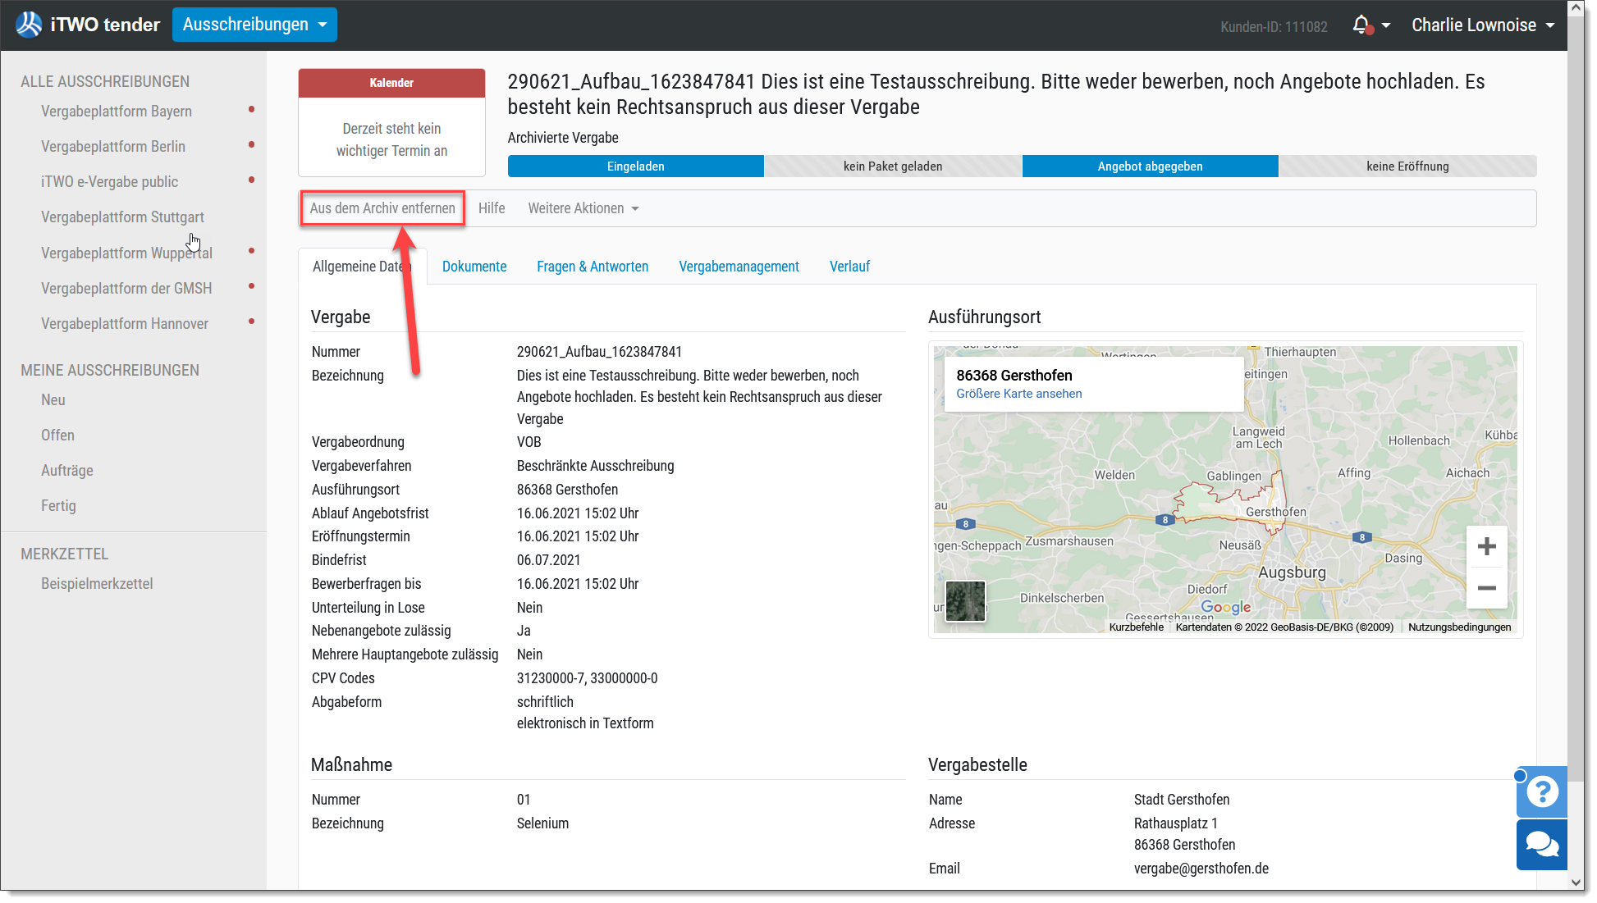Open the help question mark widget
This screenshot has width=1597, height=903.
click(1542, 791)
